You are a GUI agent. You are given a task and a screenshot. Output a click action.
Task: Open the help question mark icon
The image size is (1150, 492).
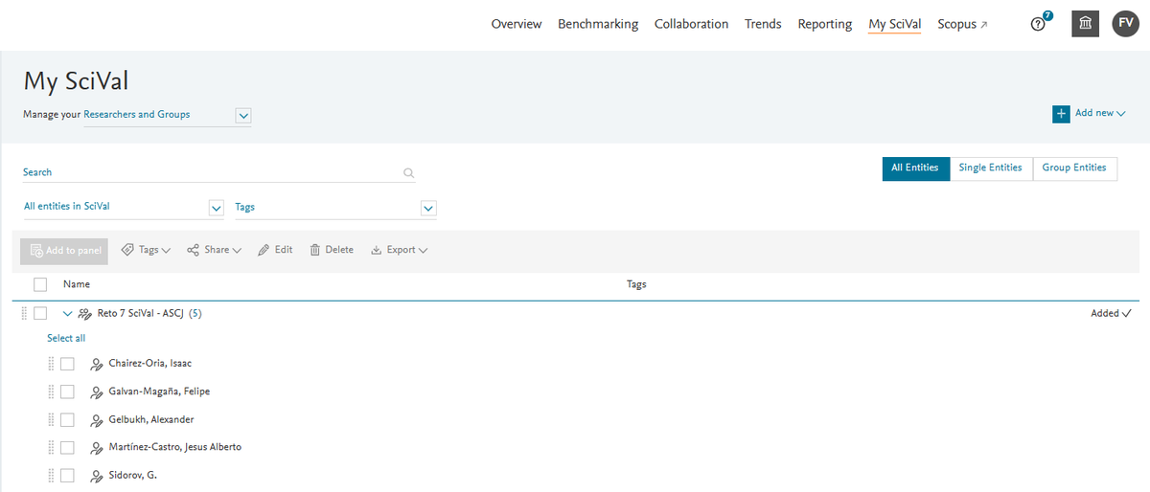[1037, 24]
